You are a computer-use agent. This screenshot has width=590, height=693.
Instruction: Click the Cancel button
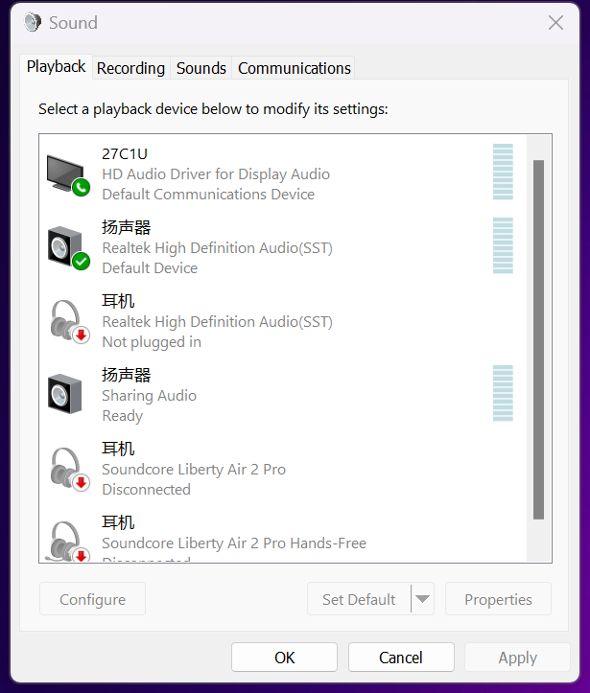401,658
